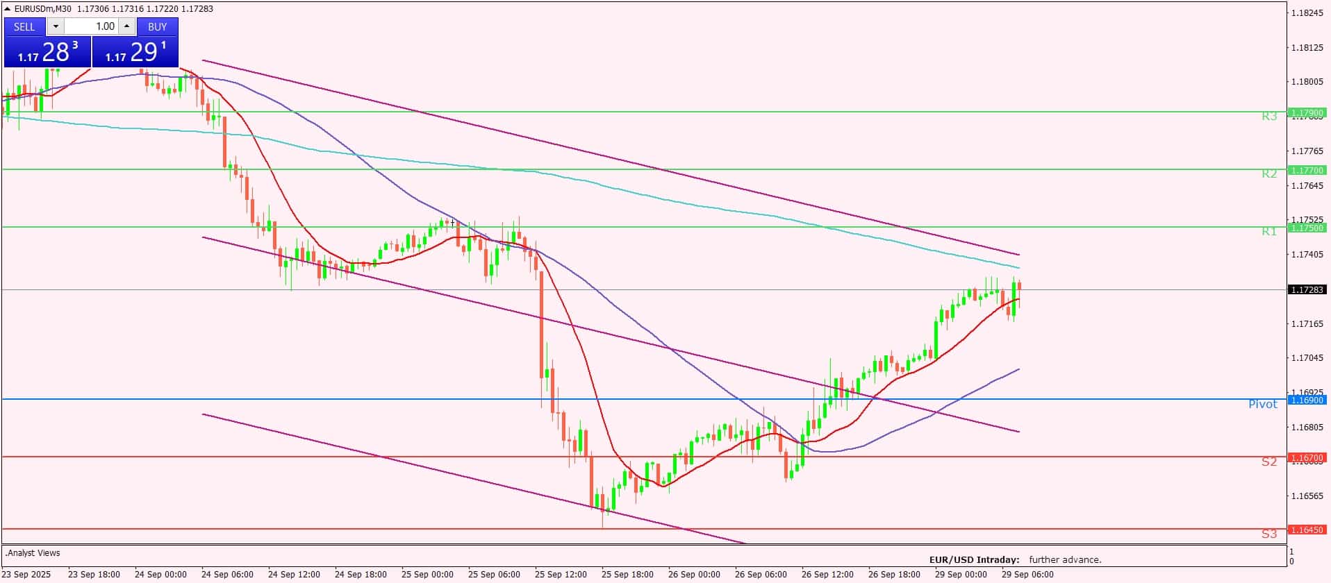The image size is (1331, 583).
Task: Click the 26 Sep 12:00 time label
Action: [x=827, y=575]
